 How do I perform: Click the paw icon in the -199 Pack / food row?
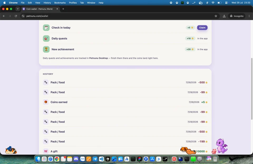coord(46,141)
